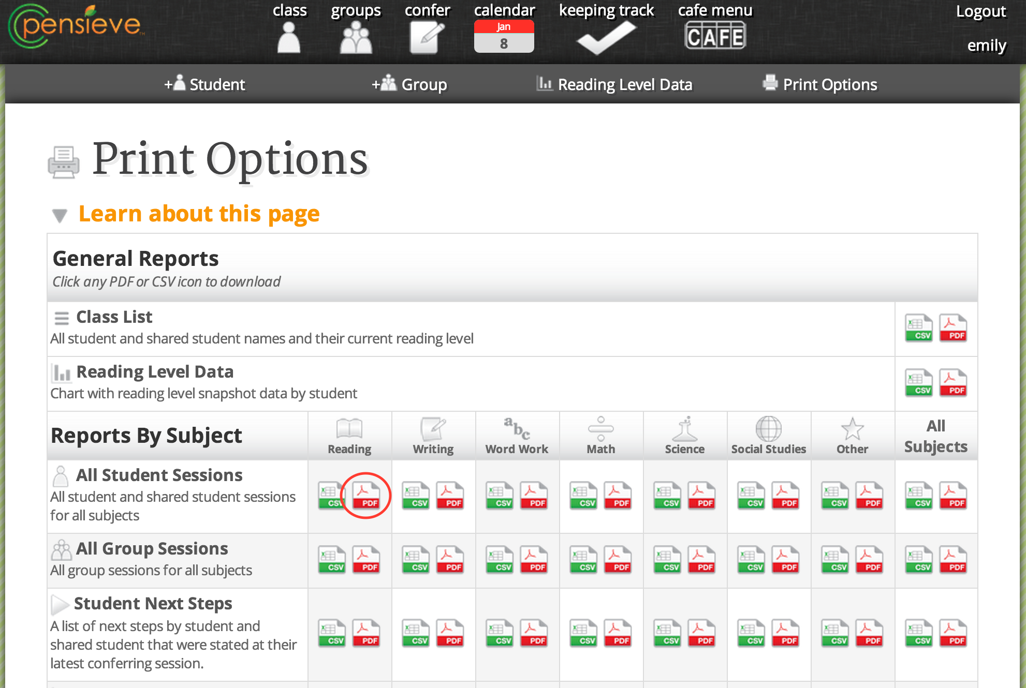Click the Science subject column header

tap(685, 436)
